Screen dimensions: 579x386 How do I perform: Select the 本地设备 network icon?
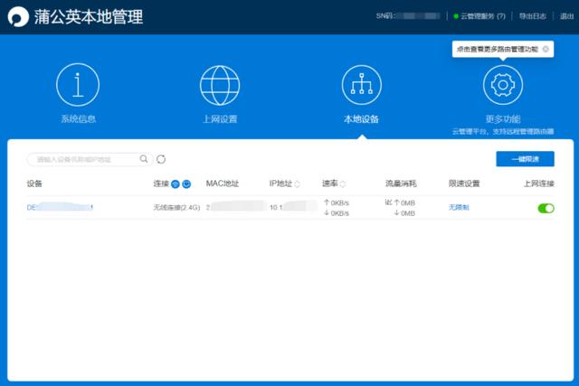point(362,85)
